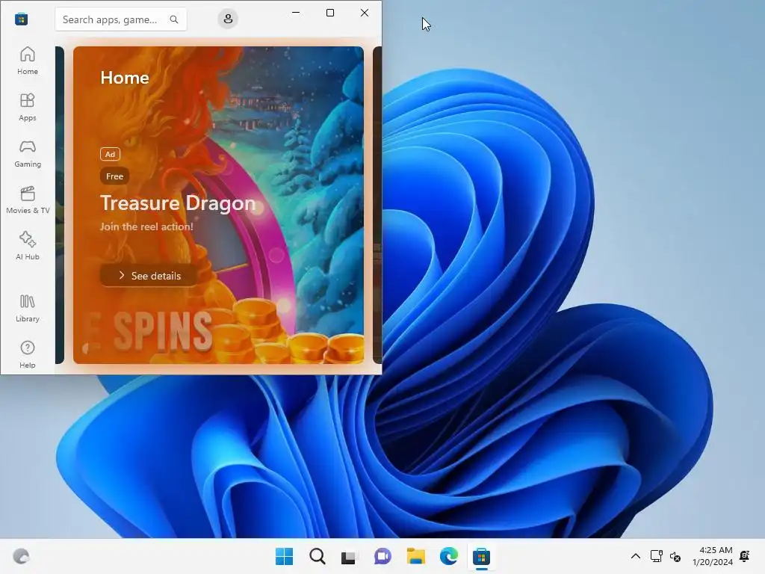Open the AI Hub section
Viewport: 765px width, 574px height.
click(28, 247)
